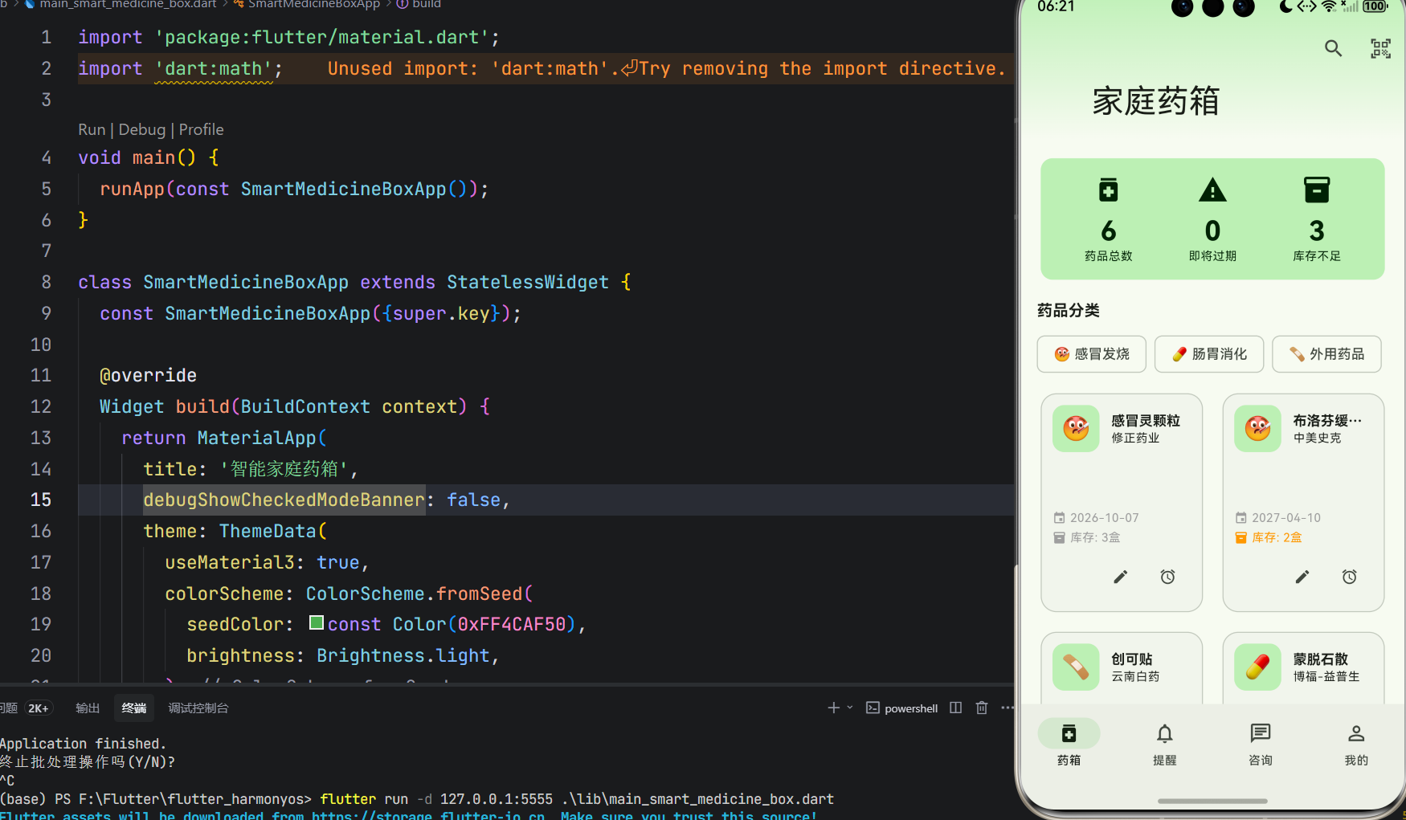Tap the search icon in the medicine app
The width and height of the screenshot is (1406, 820).
[1333, 49]
